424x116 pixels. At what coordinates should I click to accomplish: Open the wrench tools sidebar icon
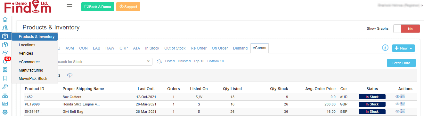tap(5, 87)
